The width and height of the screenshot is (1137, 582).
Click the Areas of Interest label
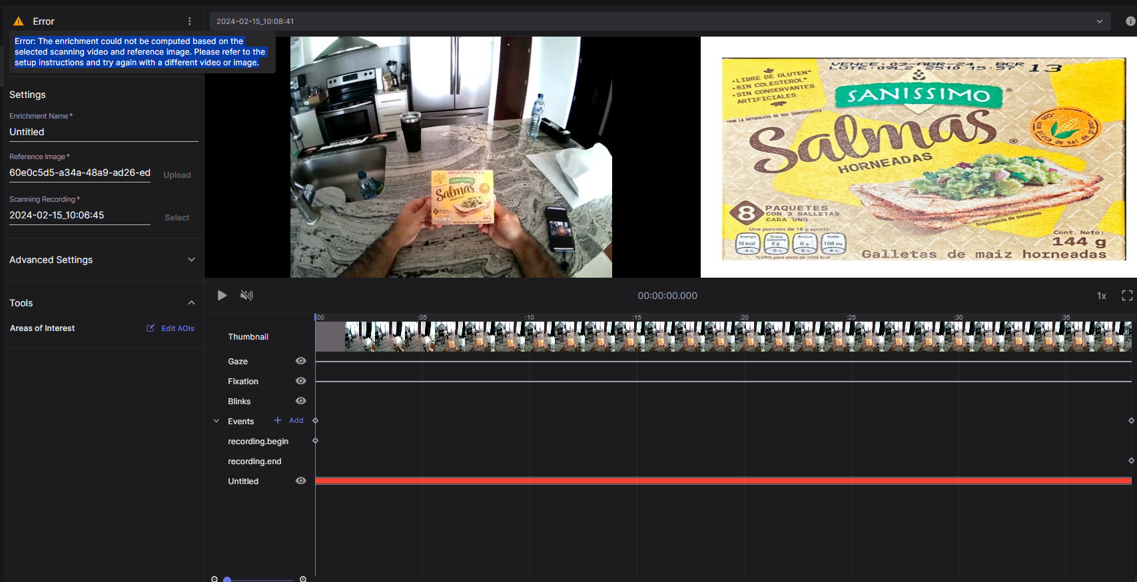(x=43, y=328)
